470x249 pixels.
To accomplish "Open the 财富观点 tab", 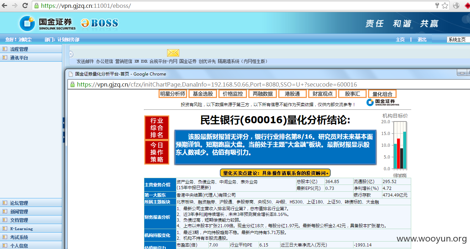I will (322, 94).
